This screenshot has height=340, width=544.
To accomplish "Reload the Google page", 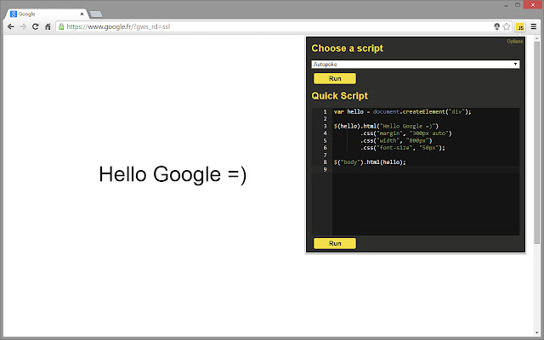I will [x=35, y=26].
